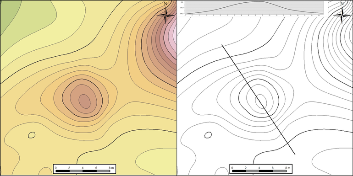Select the diagonal profile transect line
Screen dimensions: 353x176
tap(259, 100)
